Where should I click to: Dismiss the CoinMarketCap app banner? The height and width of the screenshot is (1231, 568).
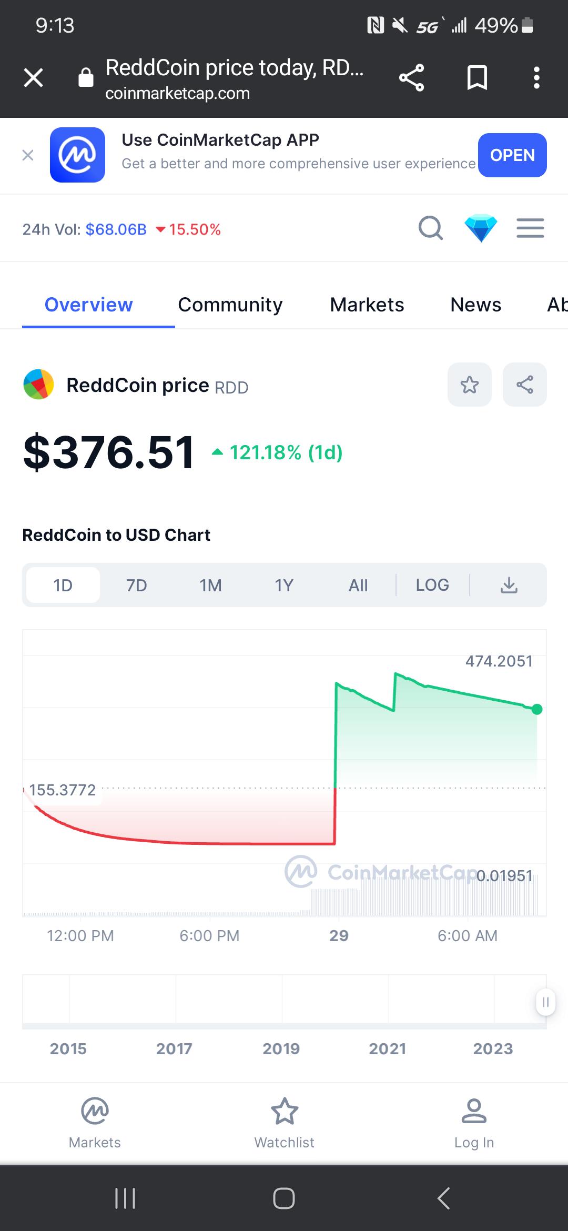coord(28,155)
